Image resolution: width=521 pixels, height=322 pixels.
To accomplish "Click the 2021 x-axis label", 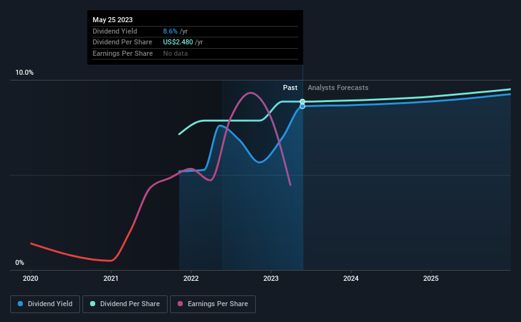I will click(110, 278).
